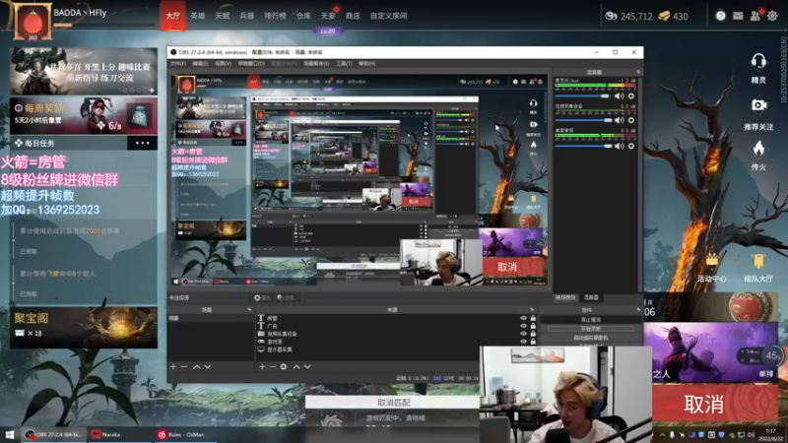The image size is (788, 443).
Task: Add a new scene with plus icon
Action: (x=173, y=366)
